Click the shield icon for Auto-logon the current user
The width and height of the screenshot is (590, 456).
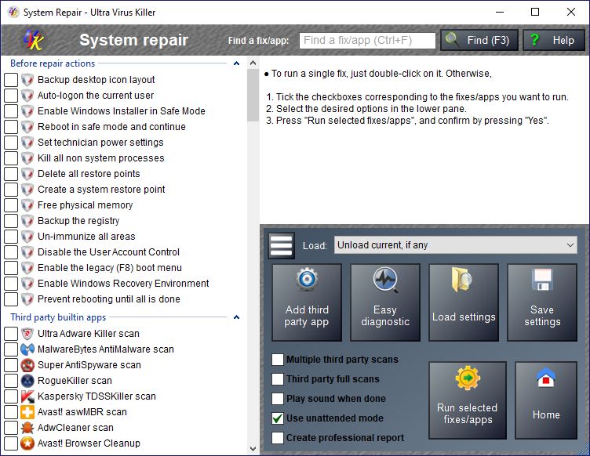[x=27, y=96]
